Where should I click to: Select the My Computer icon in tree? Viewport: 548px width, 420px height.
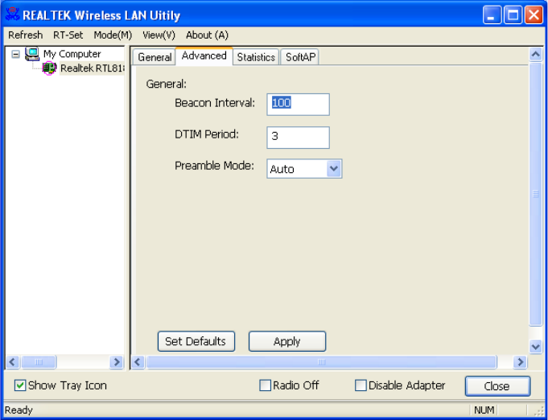coord(32,54)
